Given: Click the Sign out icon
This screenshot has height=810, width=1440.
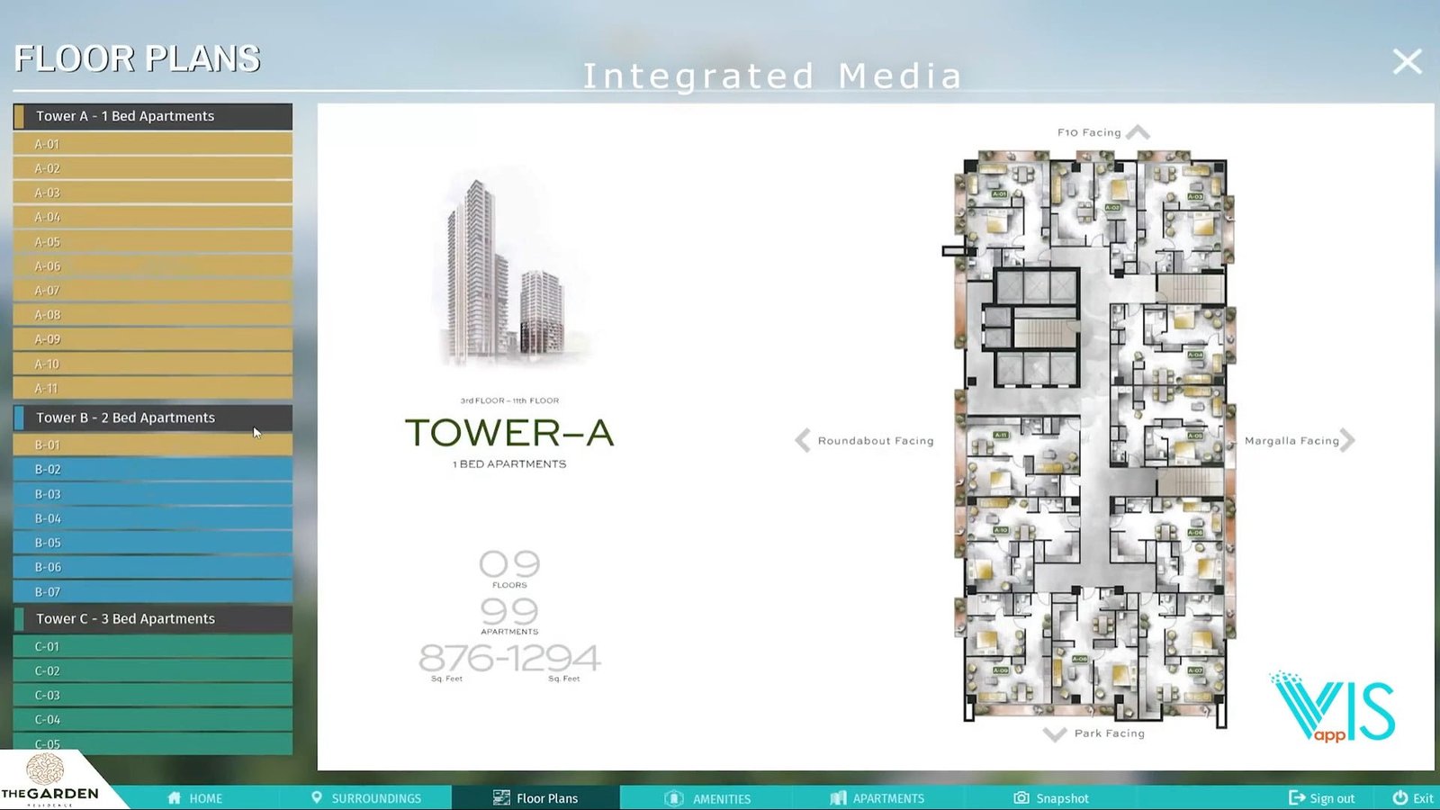Looking at the screenshot, I should tap(1297, 798).
